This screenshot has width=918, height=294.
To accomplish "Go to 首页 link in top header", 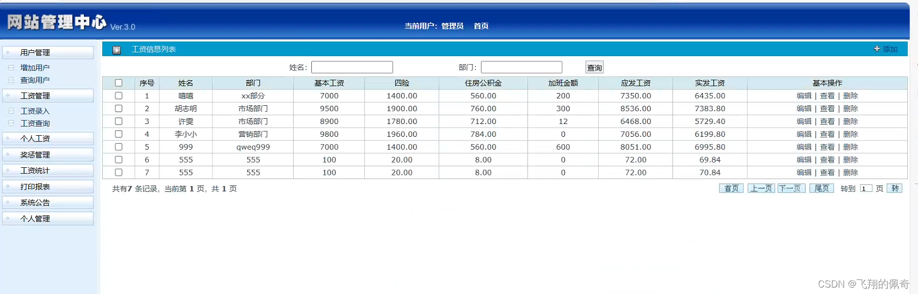I will point(481,26).
